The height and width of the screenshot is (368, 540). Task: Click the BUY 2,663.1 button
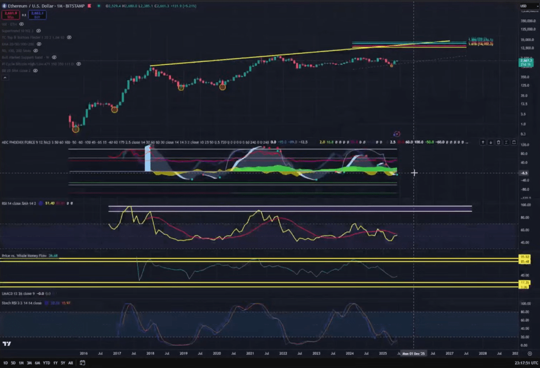36,14
